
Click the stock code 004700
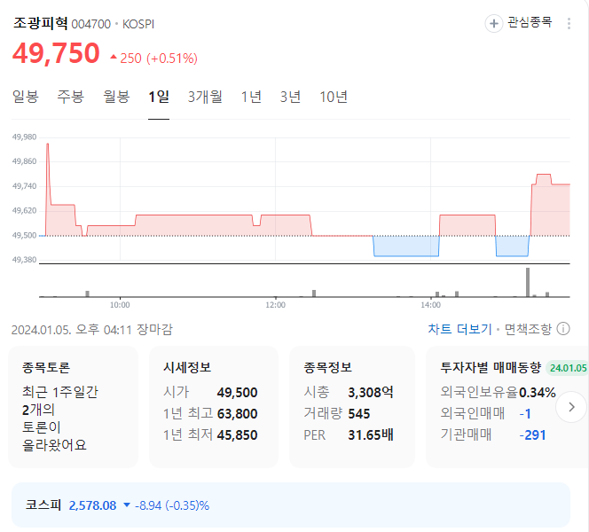point(90,25)
